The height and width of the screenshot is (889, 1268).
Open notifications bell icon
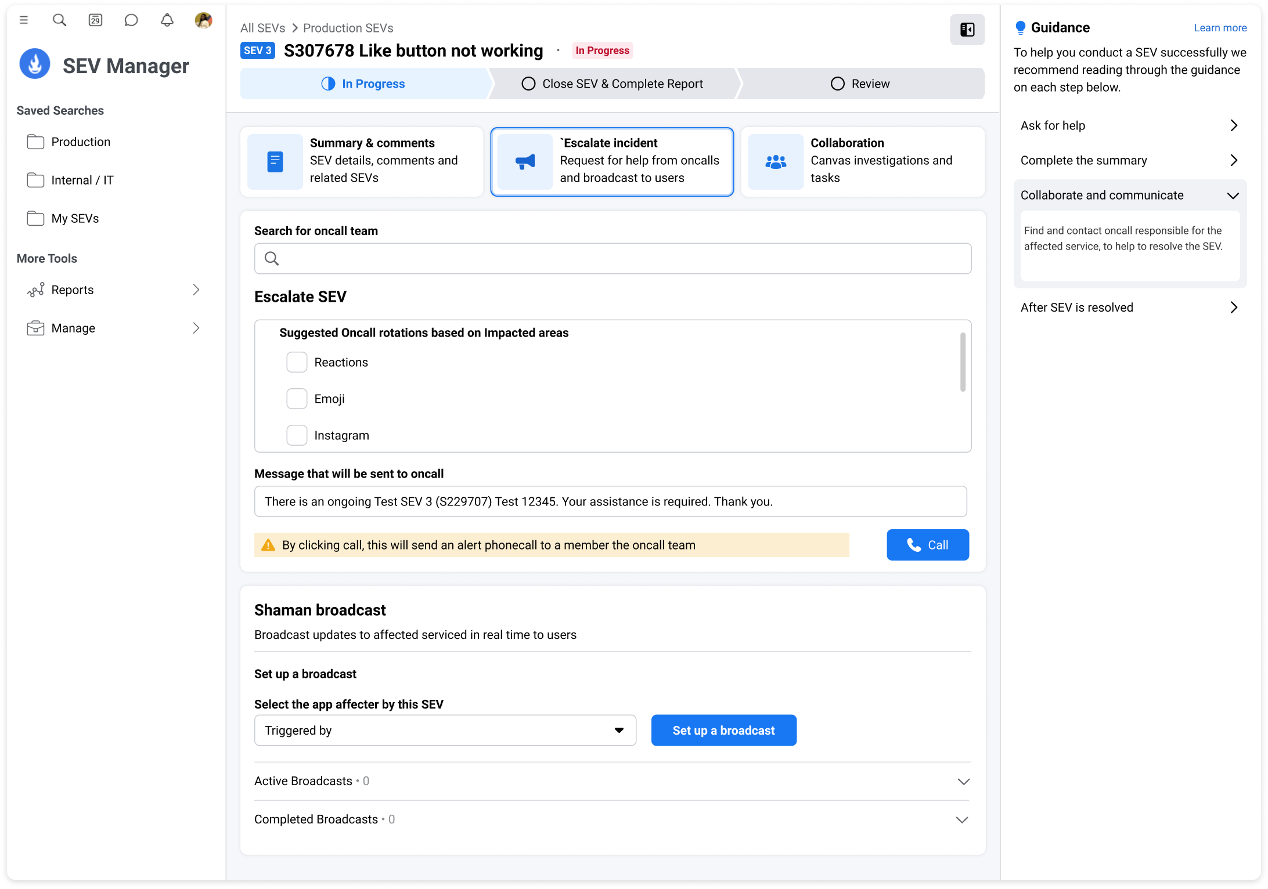167,20
